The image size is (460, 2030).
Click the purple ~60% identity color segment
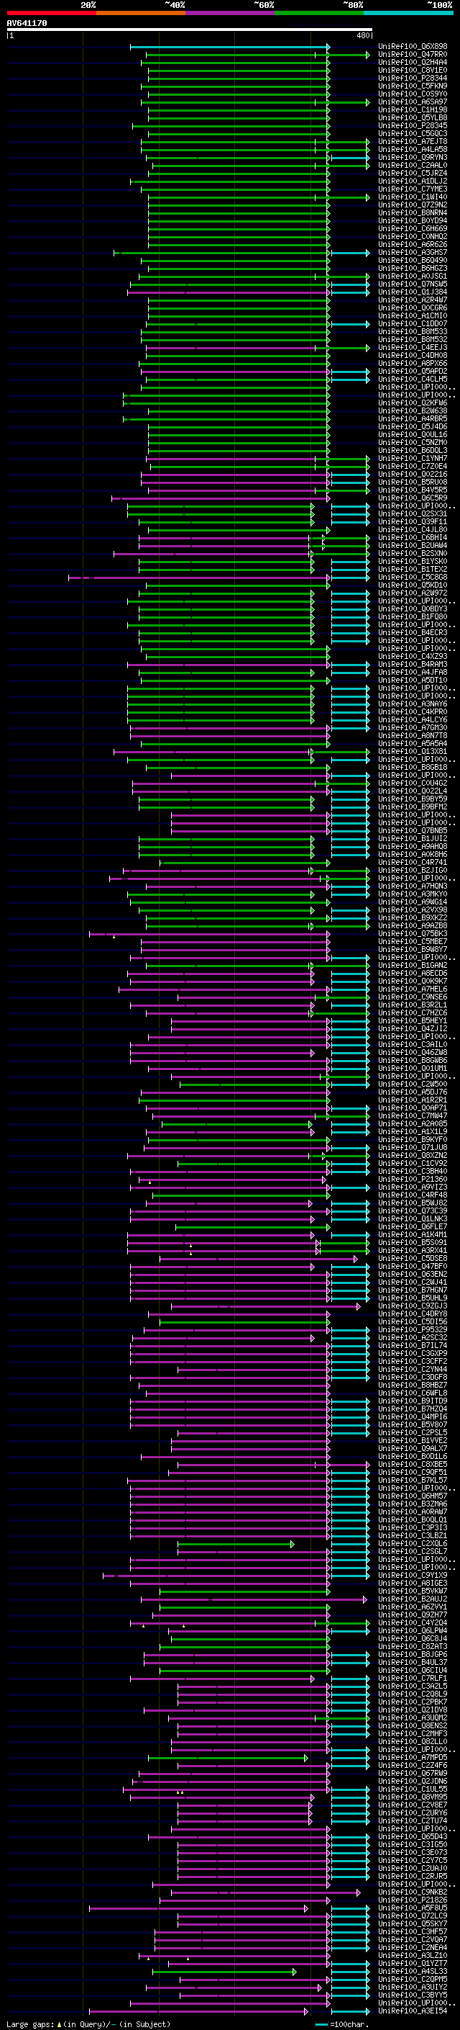click(x=231, y=13)
